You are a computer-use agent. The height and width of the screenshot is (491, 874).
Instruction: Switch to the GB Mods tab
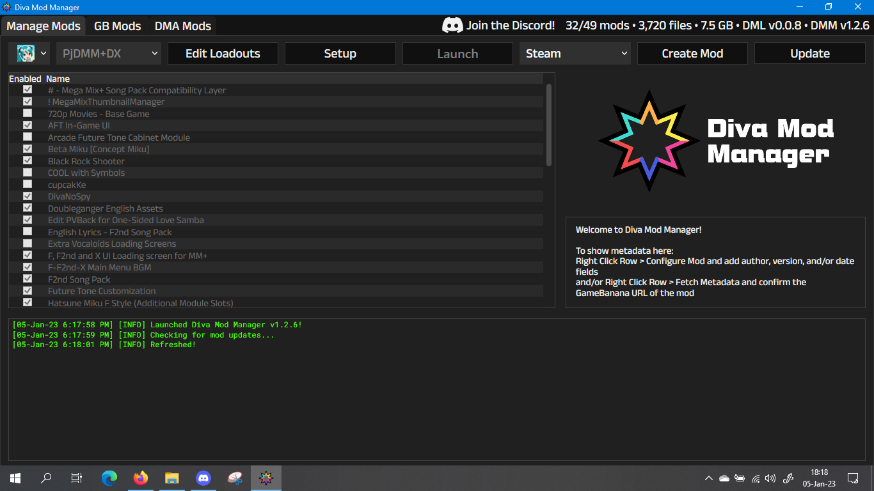pos(117,26)
